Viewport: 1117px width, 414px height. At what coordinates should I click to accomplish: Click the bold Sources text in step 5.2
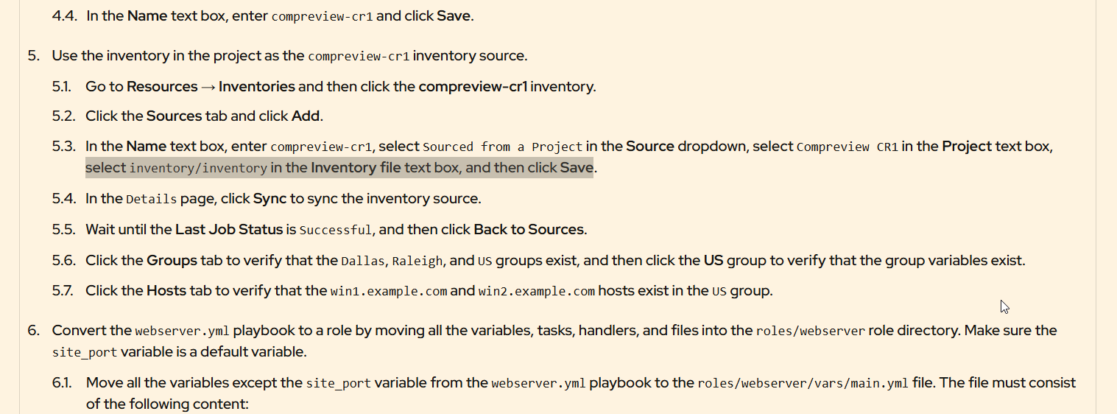coord(174,116)
